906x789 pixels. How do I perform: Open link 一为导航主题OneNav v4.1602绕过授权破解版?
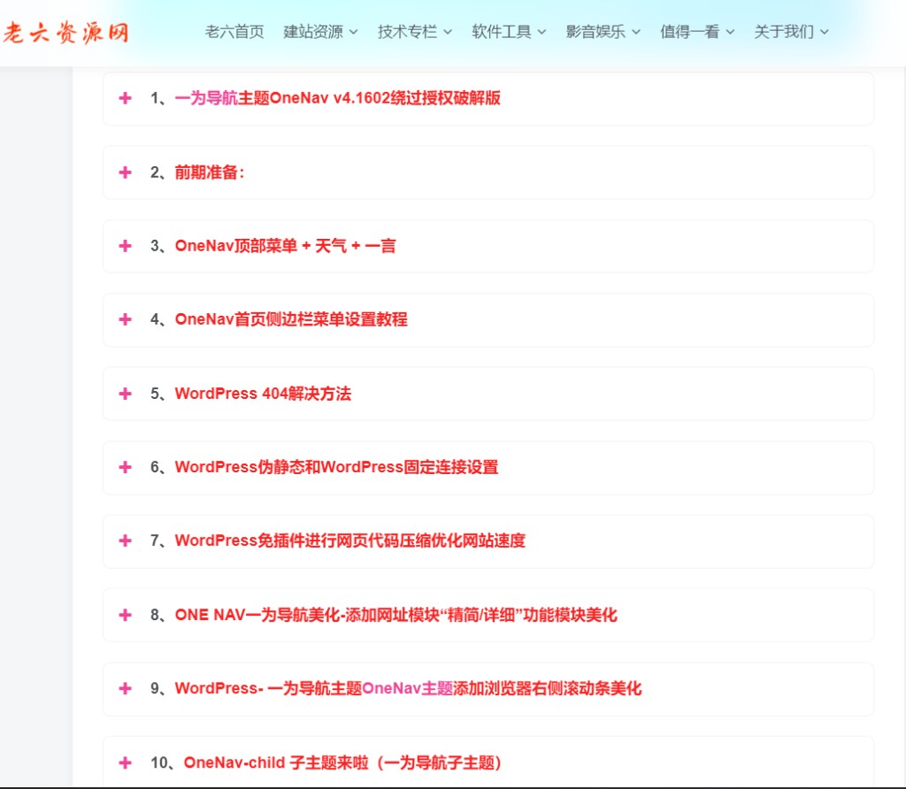[337, 98]
